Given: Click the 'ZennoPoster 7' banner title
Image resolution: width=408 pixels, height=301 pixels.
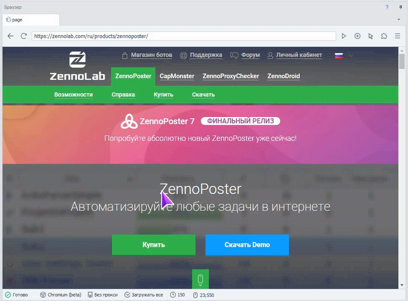Looking at the screenshot, I should click(167, 121).
